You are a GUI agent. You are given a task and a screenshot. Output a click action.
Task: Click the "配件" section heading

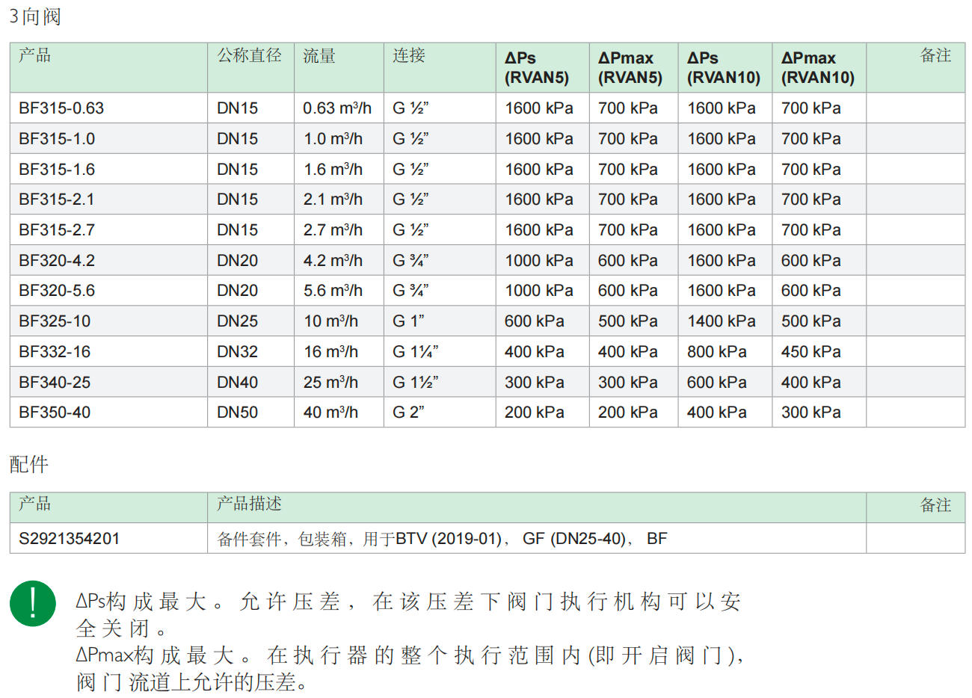29,464
